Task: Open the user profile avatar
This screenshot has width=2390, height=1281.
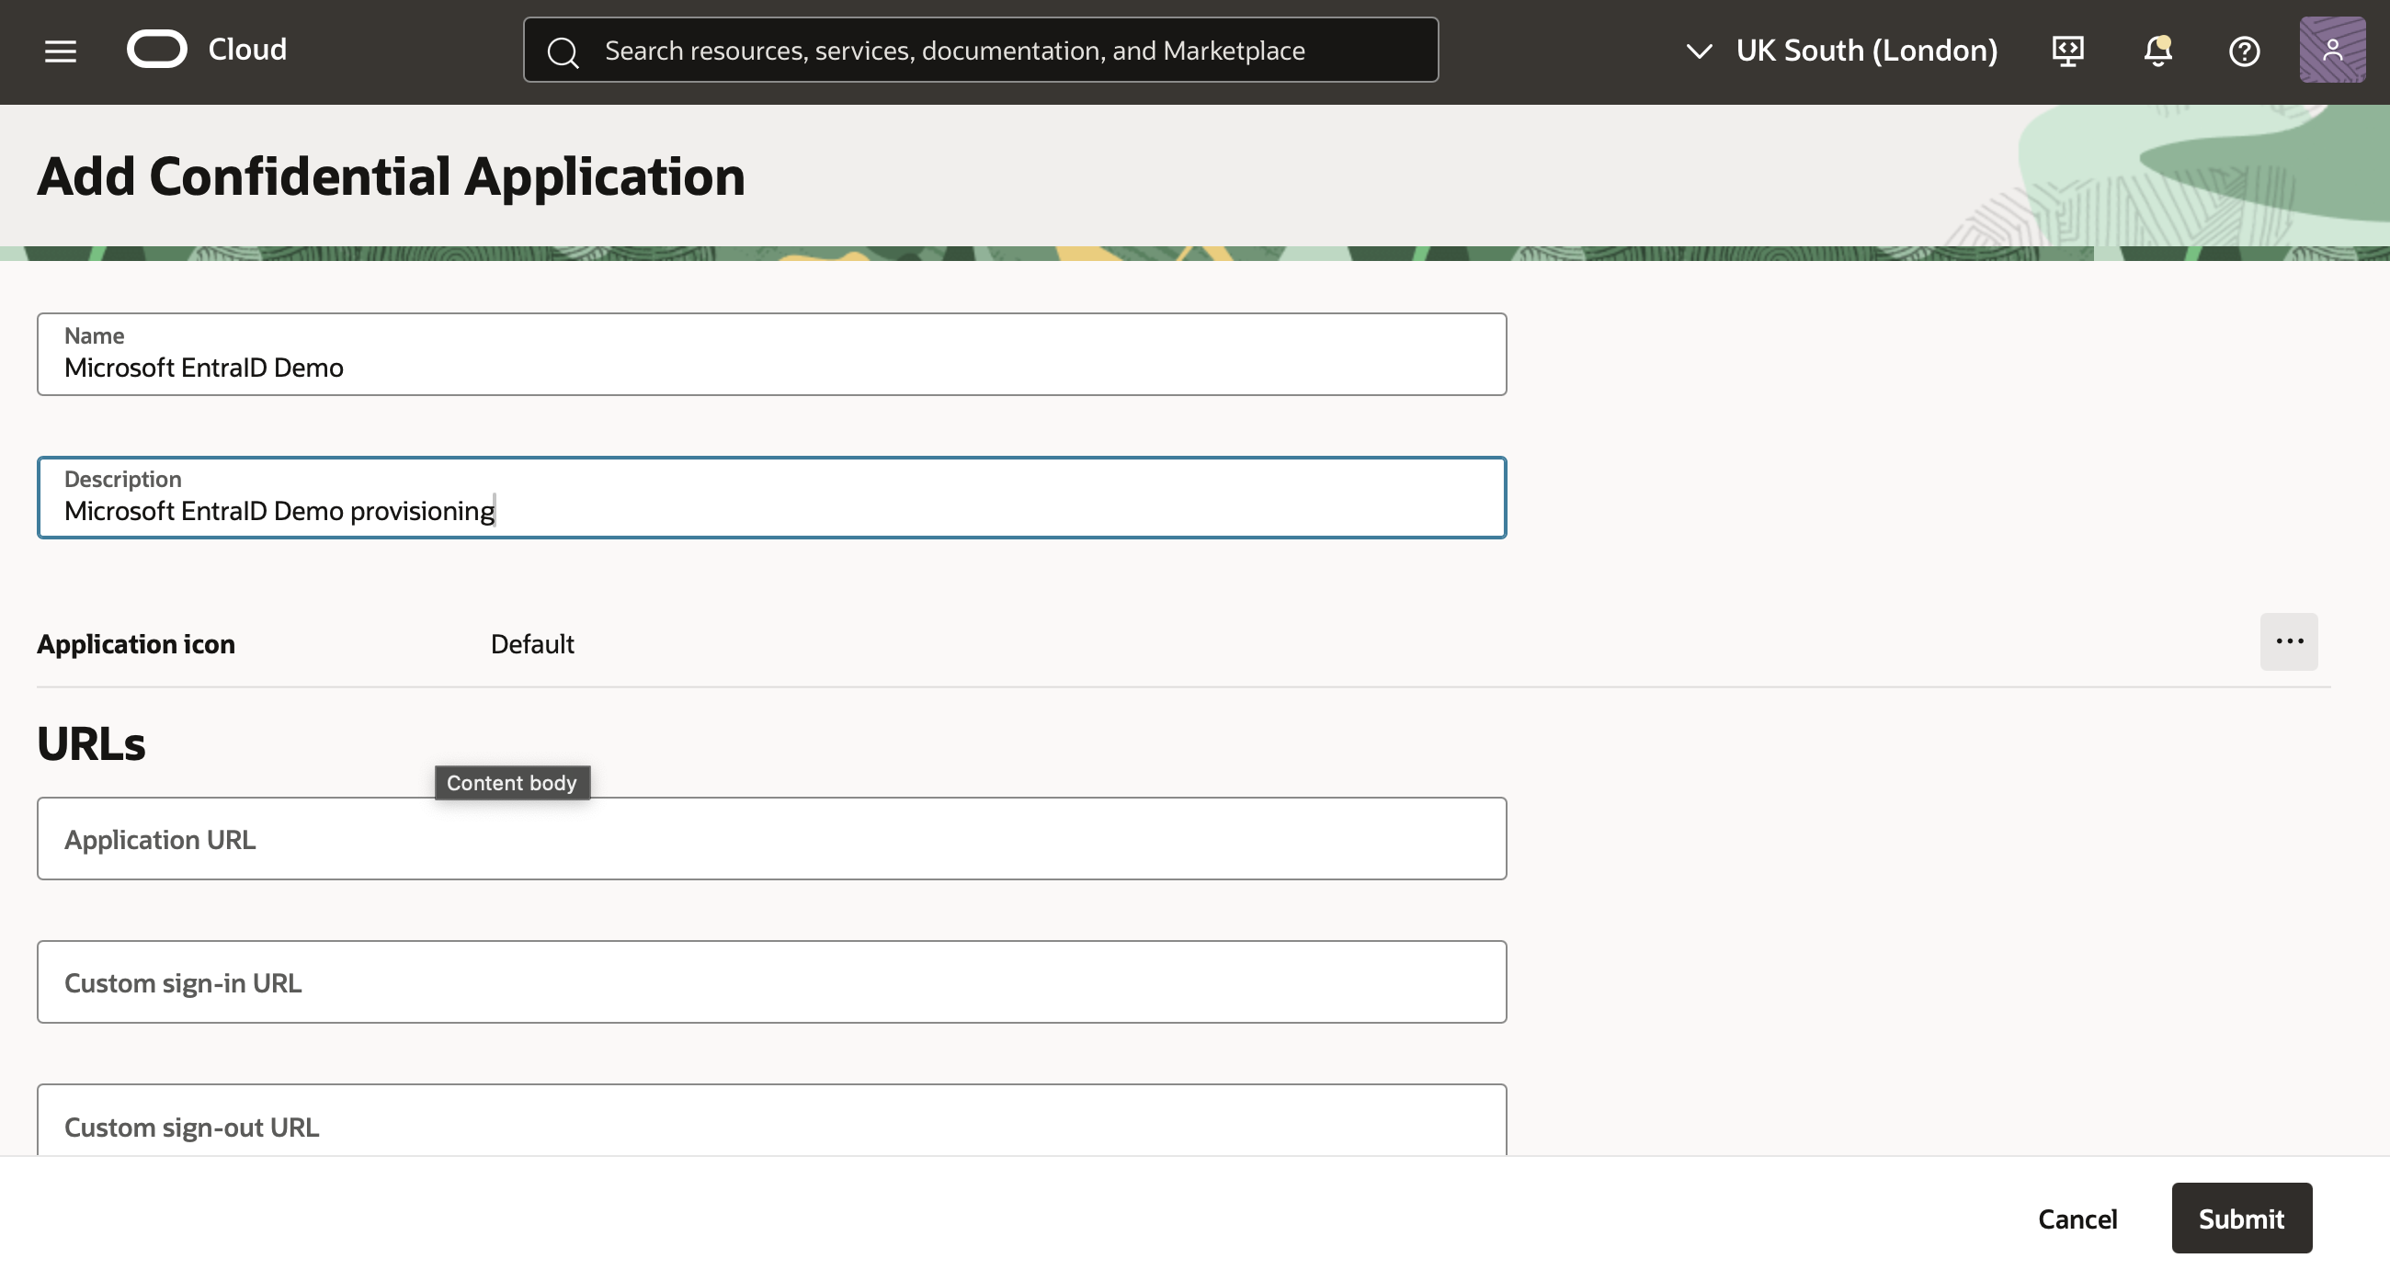Action: (2331, 49)
